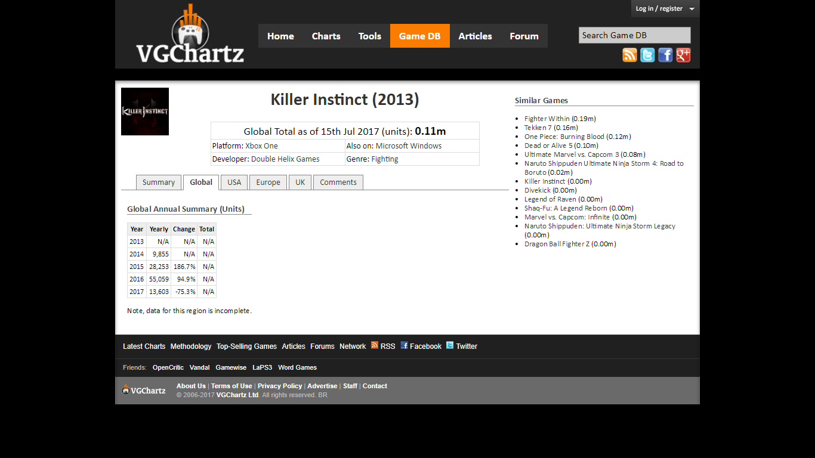
Task: Open the Google Plus icon in header
Action: point(683,55)
